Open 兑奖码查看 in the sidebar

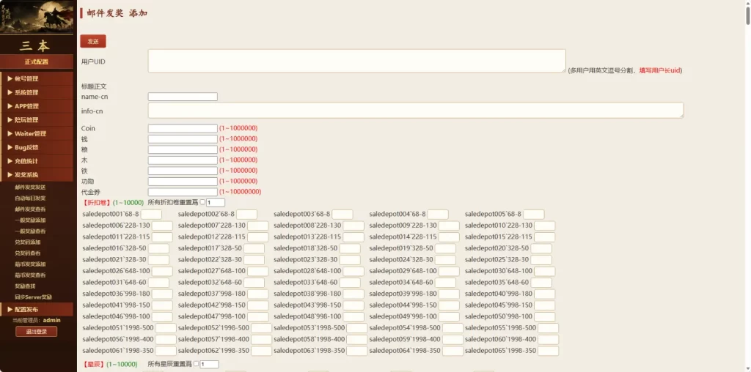click(x=27, y=253)
